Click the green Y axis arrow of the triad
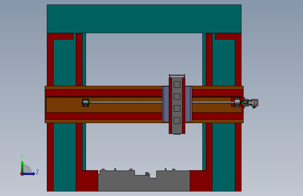Screen dimensions: 303x196 (x=22, y=167)
